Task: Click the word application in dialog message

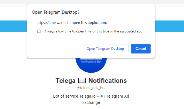Action: (x=97, y=22)
